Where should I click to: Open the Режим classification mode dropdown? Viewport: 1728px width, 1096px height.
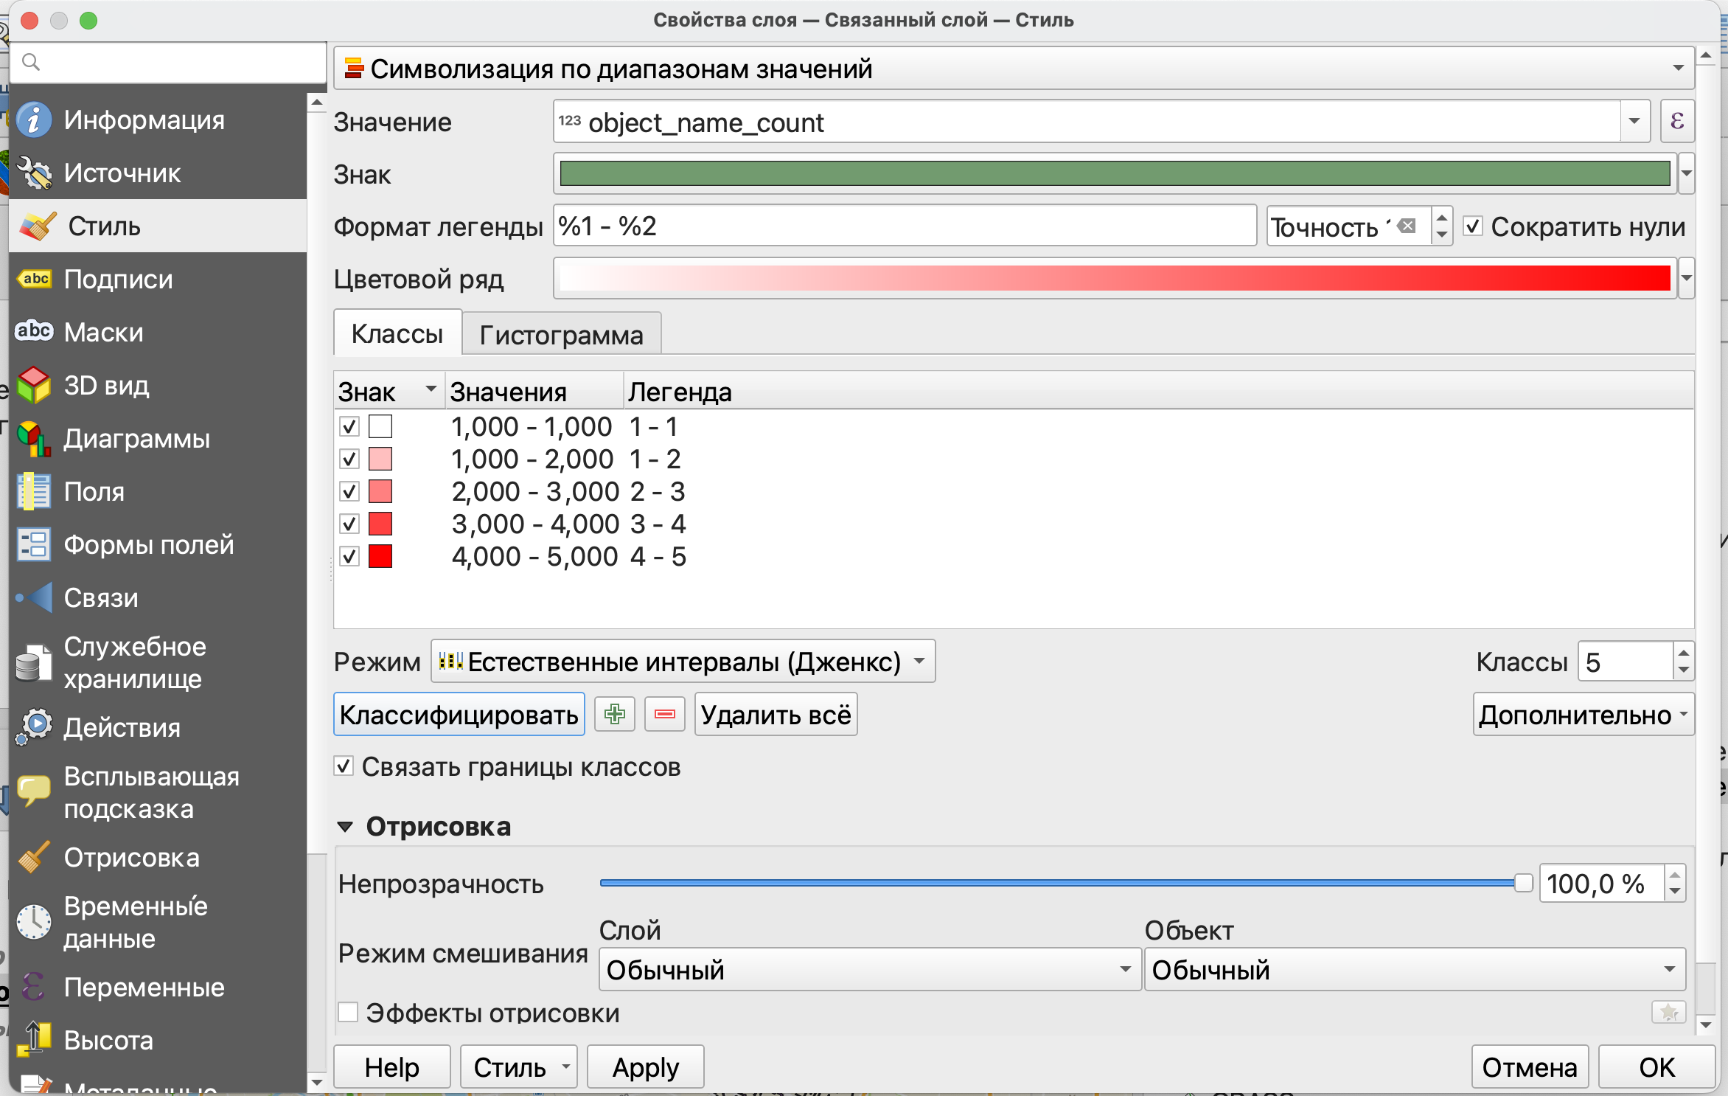click(x=683, y=662)
